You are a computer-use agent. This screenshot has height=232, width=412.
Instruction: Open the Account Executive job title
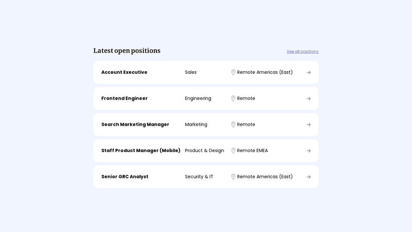tap(124, 72)
